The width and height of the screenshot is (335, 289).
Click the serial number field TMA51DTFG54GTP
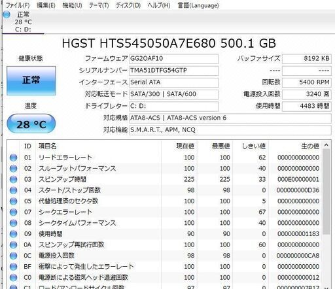[x=173, y=71]
